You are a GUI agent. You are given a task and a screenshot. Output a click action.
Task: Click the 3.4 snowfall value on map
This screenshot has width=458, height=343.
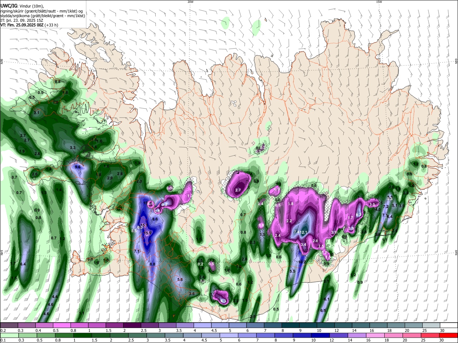303,244
